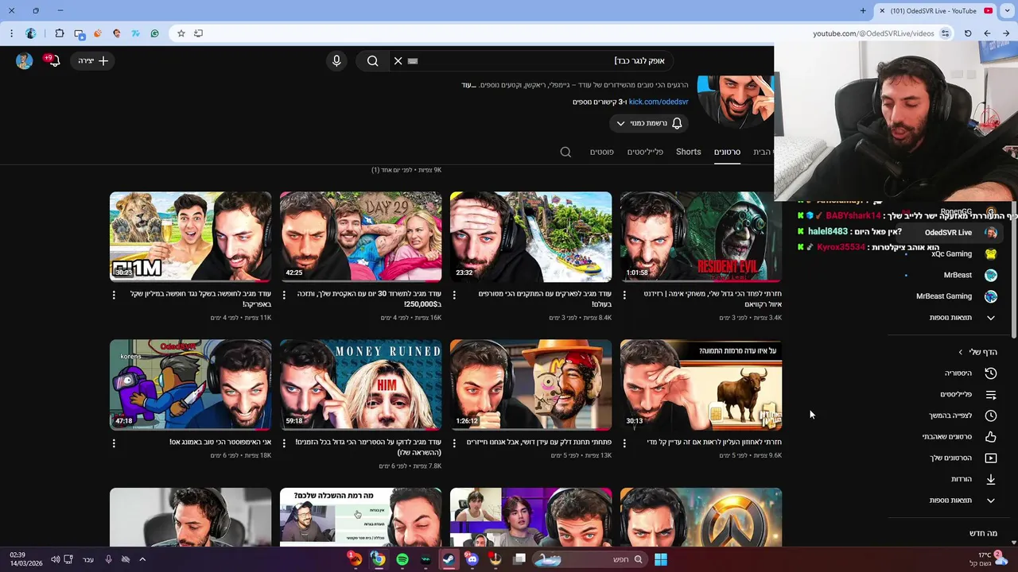Open the MONEY RUINED video thumbnail

360,385
